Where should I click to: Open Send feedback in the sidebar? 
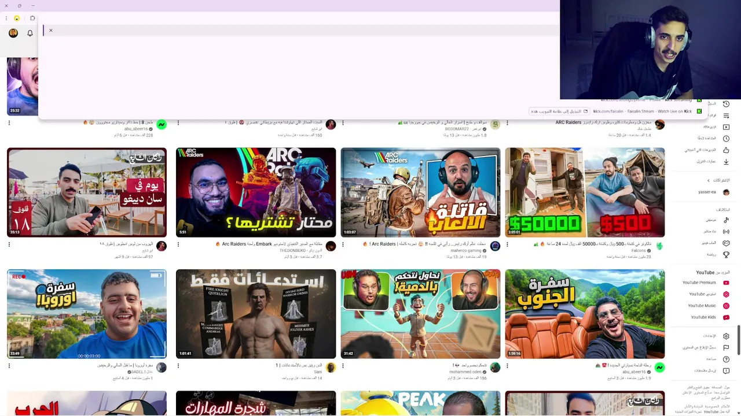pos(726,370)
